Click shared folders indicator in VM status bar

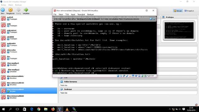click(130, 76)
